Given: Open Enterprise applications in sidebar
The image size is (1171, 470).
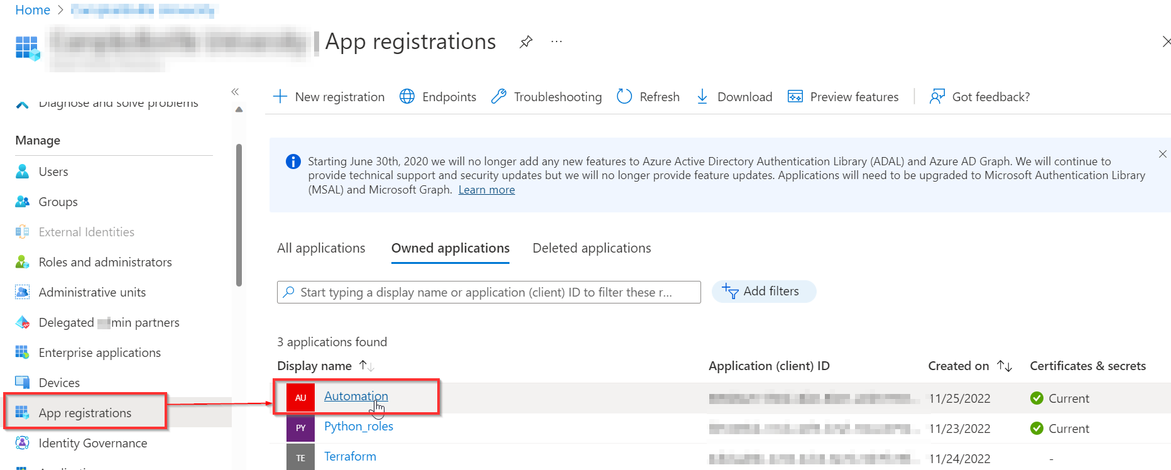Looking at the screenshot, I should (99, 352).
